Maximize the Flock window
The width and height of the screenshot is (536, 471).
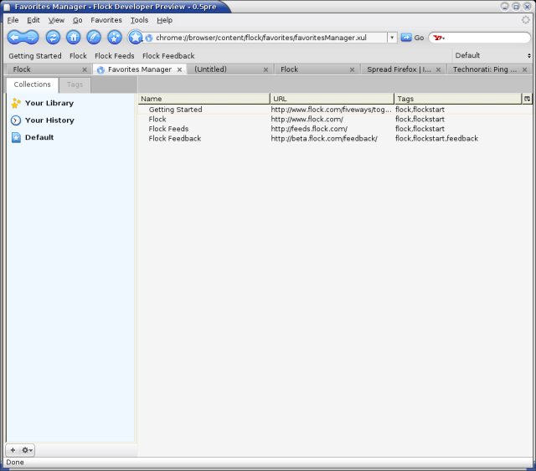[516, 7]
